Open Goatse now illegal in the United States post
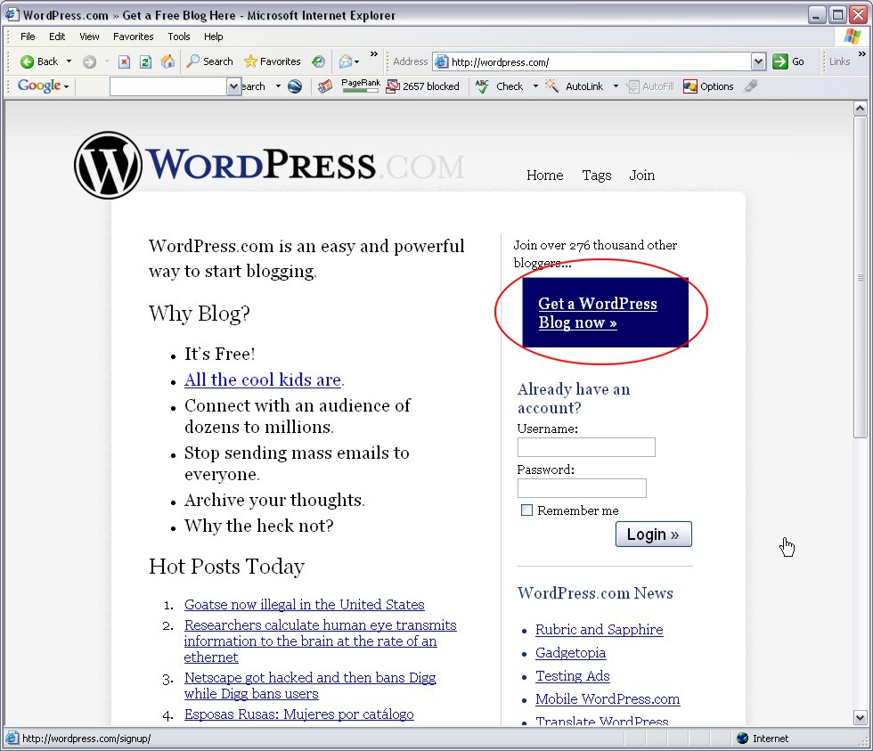The width and height of the screenshot is (873, 751). point(304,605)
